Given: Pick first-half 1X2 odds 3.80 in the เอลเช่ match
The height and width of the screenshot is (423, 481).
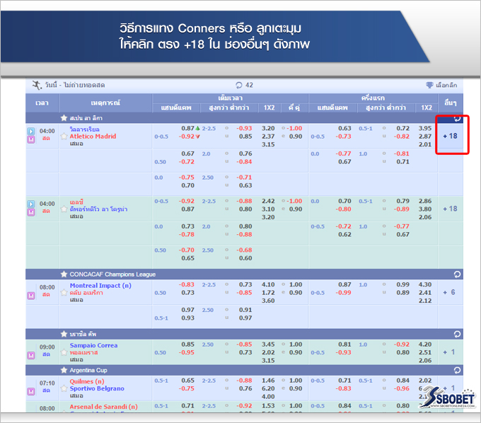Looking at the screenshot, I should 425,209.
